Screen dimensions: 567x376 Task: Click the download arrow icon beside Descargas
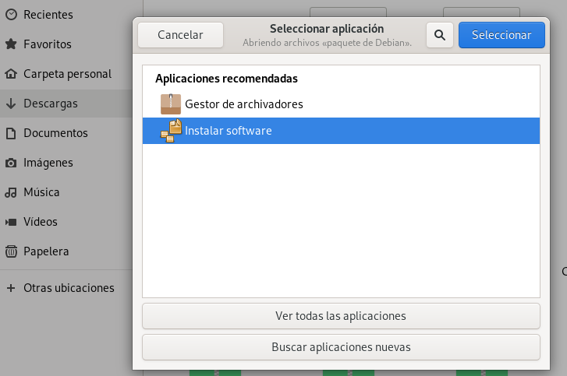click(11, 104)
